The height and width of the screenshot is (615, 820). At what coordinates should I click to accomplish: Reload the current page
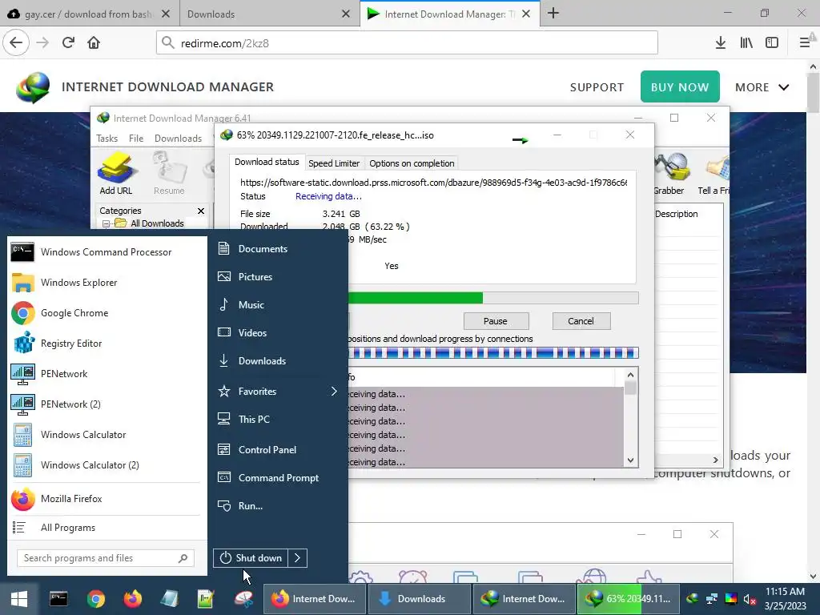[68, 43]
